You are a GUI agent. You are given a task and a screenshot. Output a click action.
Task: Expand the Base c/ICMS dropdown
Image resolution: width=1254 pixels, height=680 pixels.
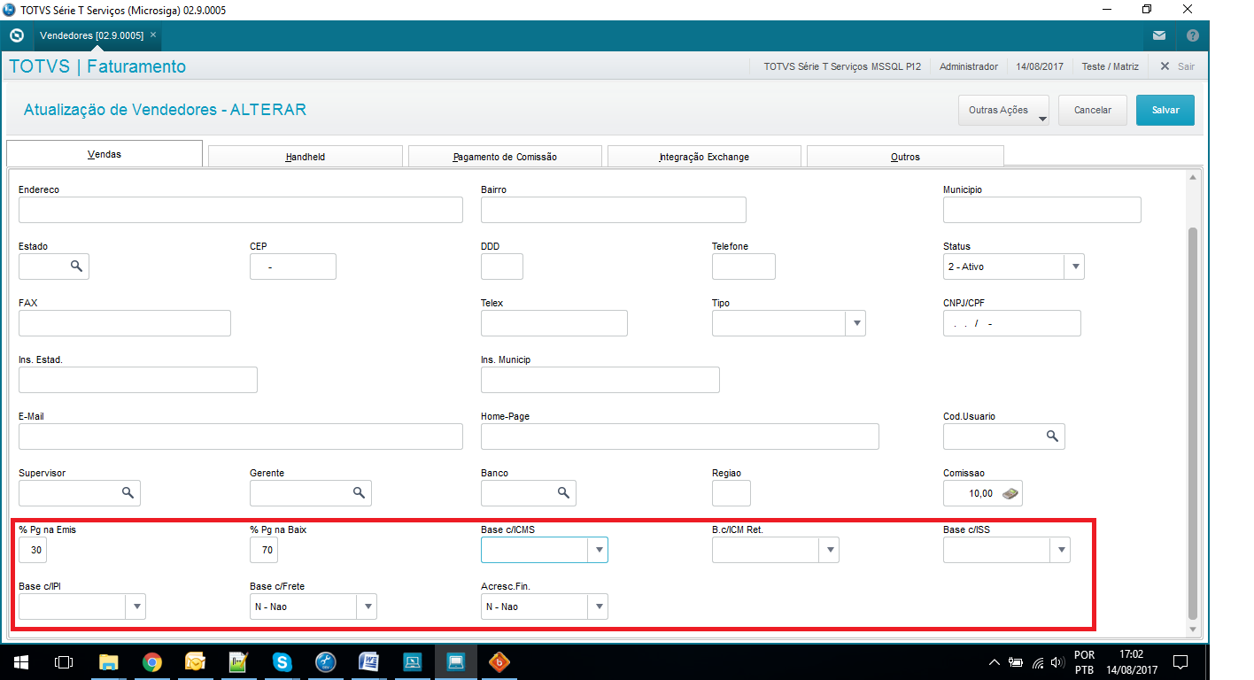coord(598,550)
